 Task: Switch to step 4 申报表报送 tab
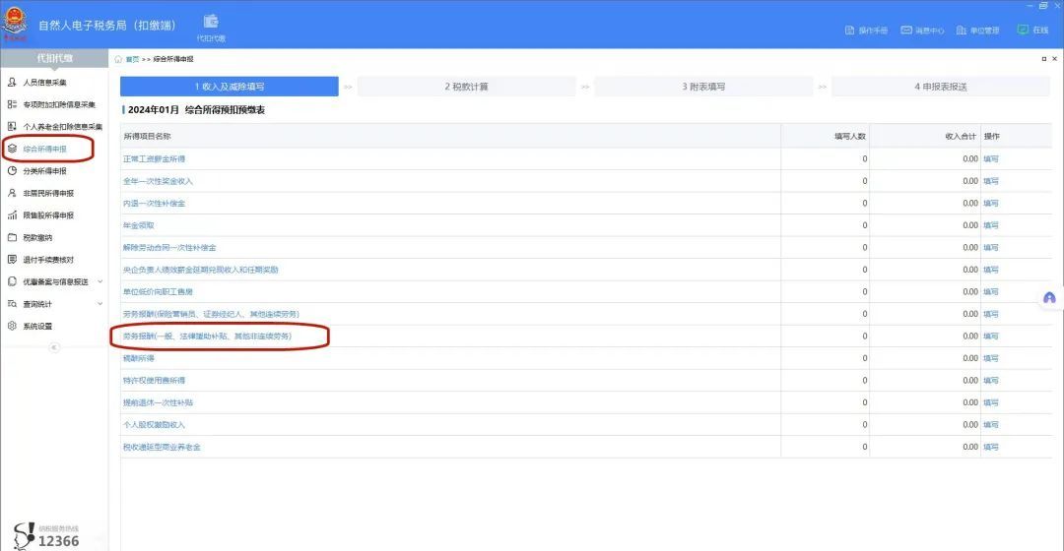(941, 87)
